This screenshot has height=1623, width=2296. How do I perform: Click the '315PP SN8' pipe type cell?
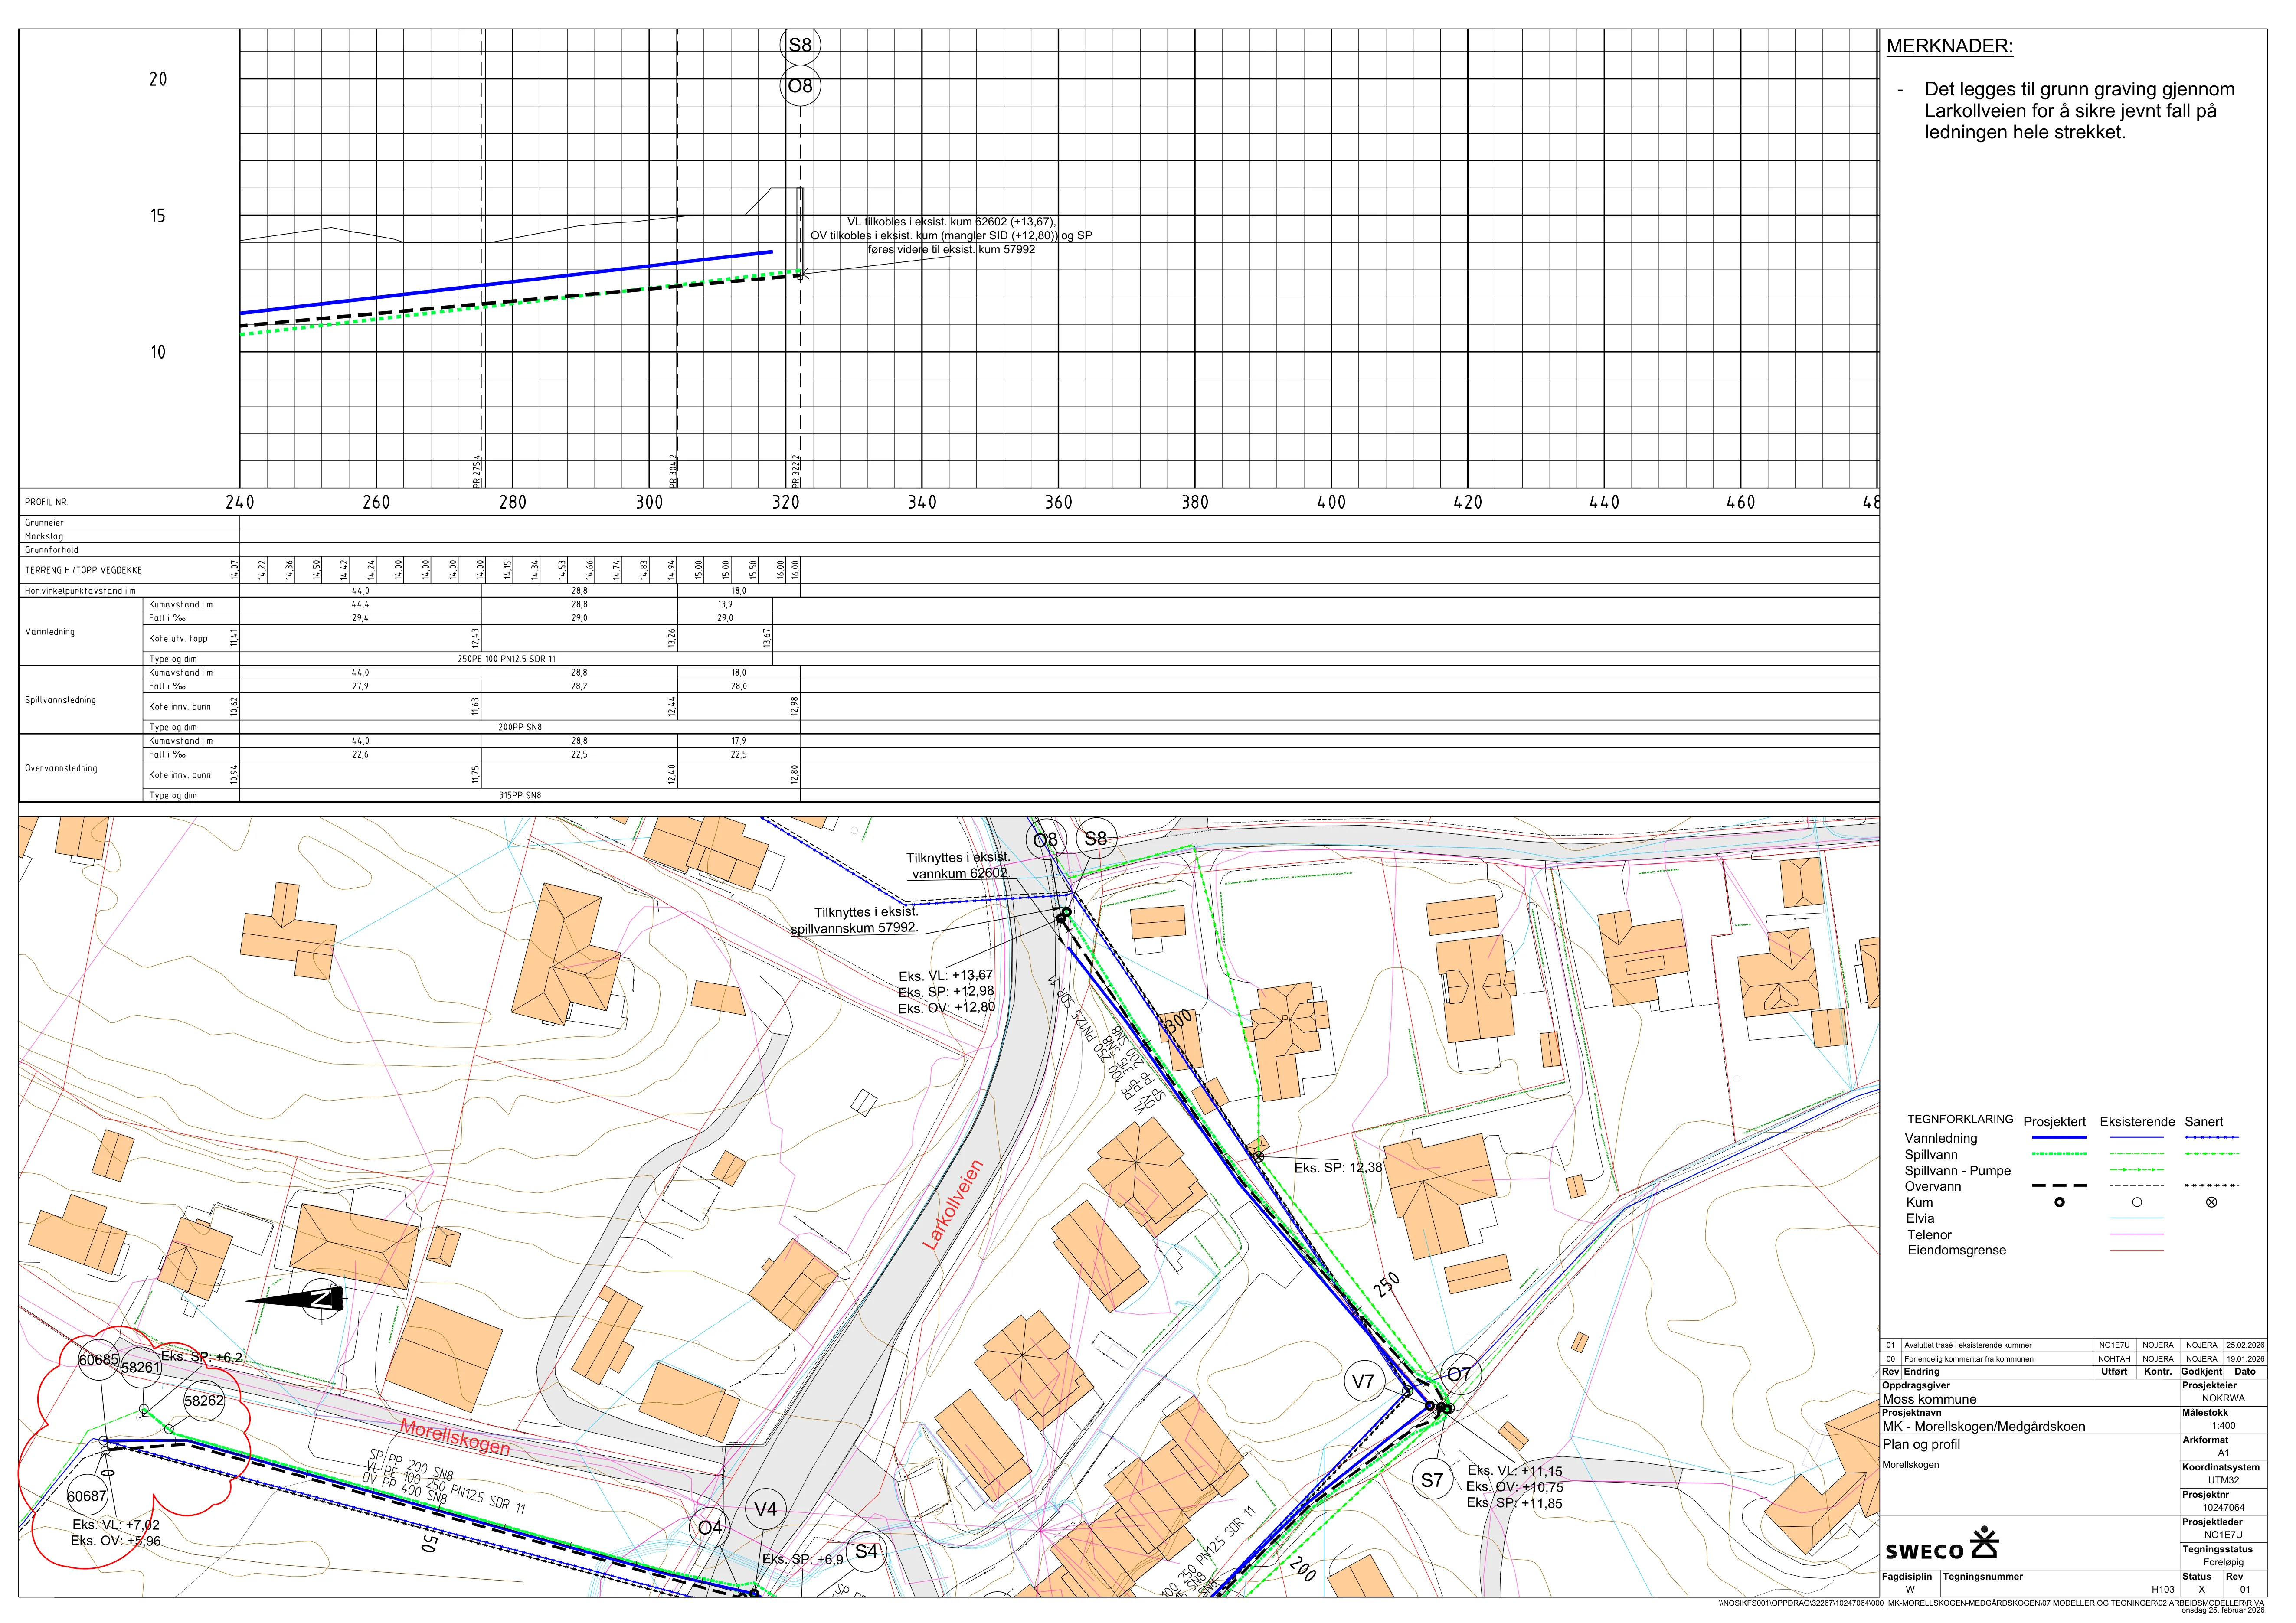click(520, 795)
